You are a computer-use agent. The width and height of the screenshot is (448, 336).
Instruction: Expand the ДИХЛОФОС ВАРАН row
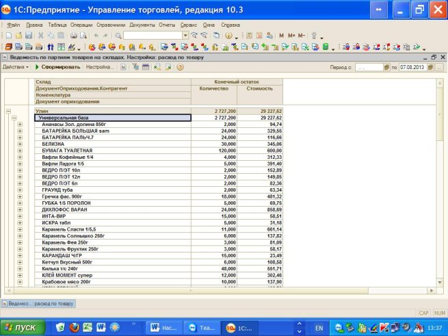(x=20, y=210)
